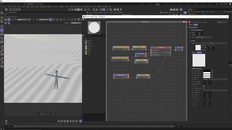This screenshot has width=232, height=130.
Task: Expand the Math node category
Action: click(x=84, y=52)
